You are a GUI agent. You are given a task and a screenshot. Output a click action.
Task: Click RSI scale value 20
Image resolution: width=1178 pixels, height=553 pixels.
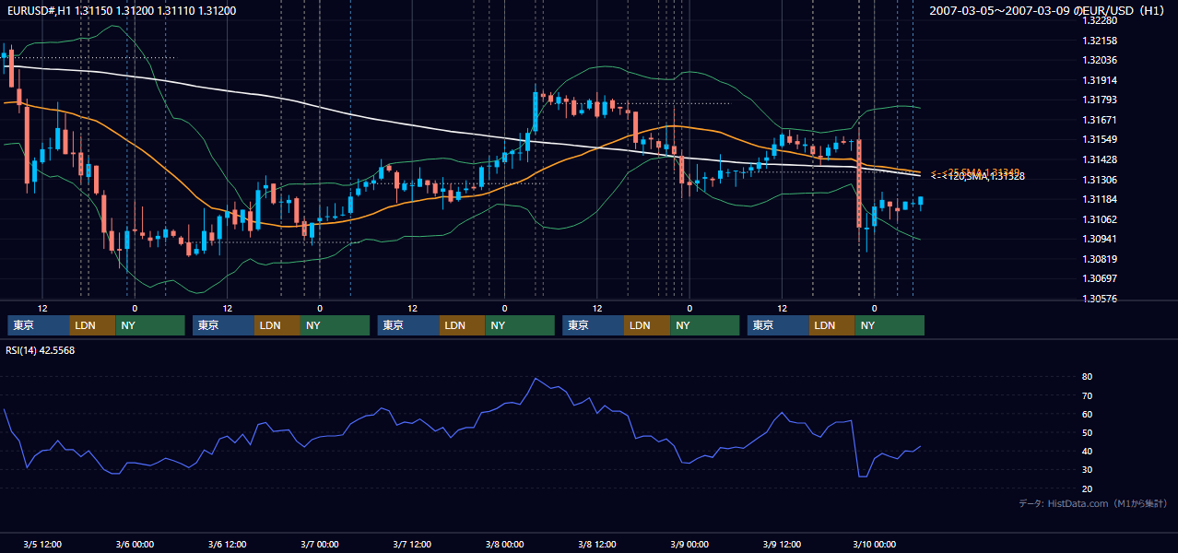[x=1088, y=488]
